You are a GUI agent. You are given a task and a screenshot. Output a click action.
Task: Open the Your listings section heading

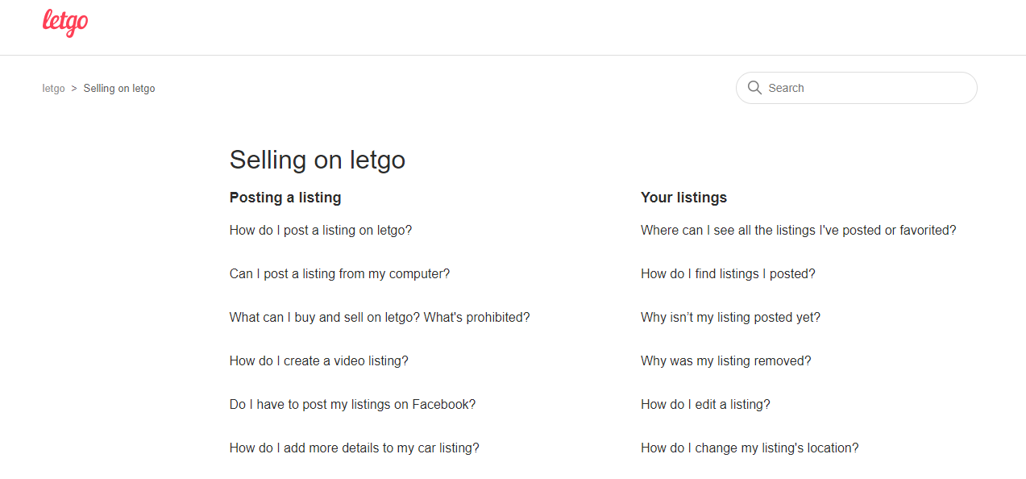pos(683,198)
